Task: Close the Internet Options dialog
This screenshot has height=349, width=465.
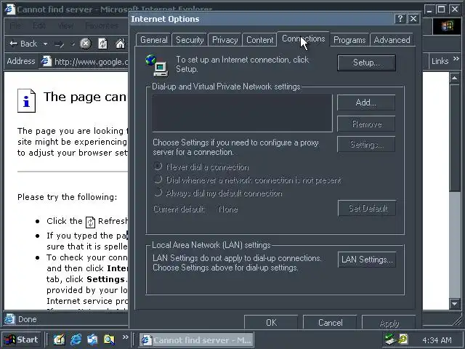Action: pos(413,19)
